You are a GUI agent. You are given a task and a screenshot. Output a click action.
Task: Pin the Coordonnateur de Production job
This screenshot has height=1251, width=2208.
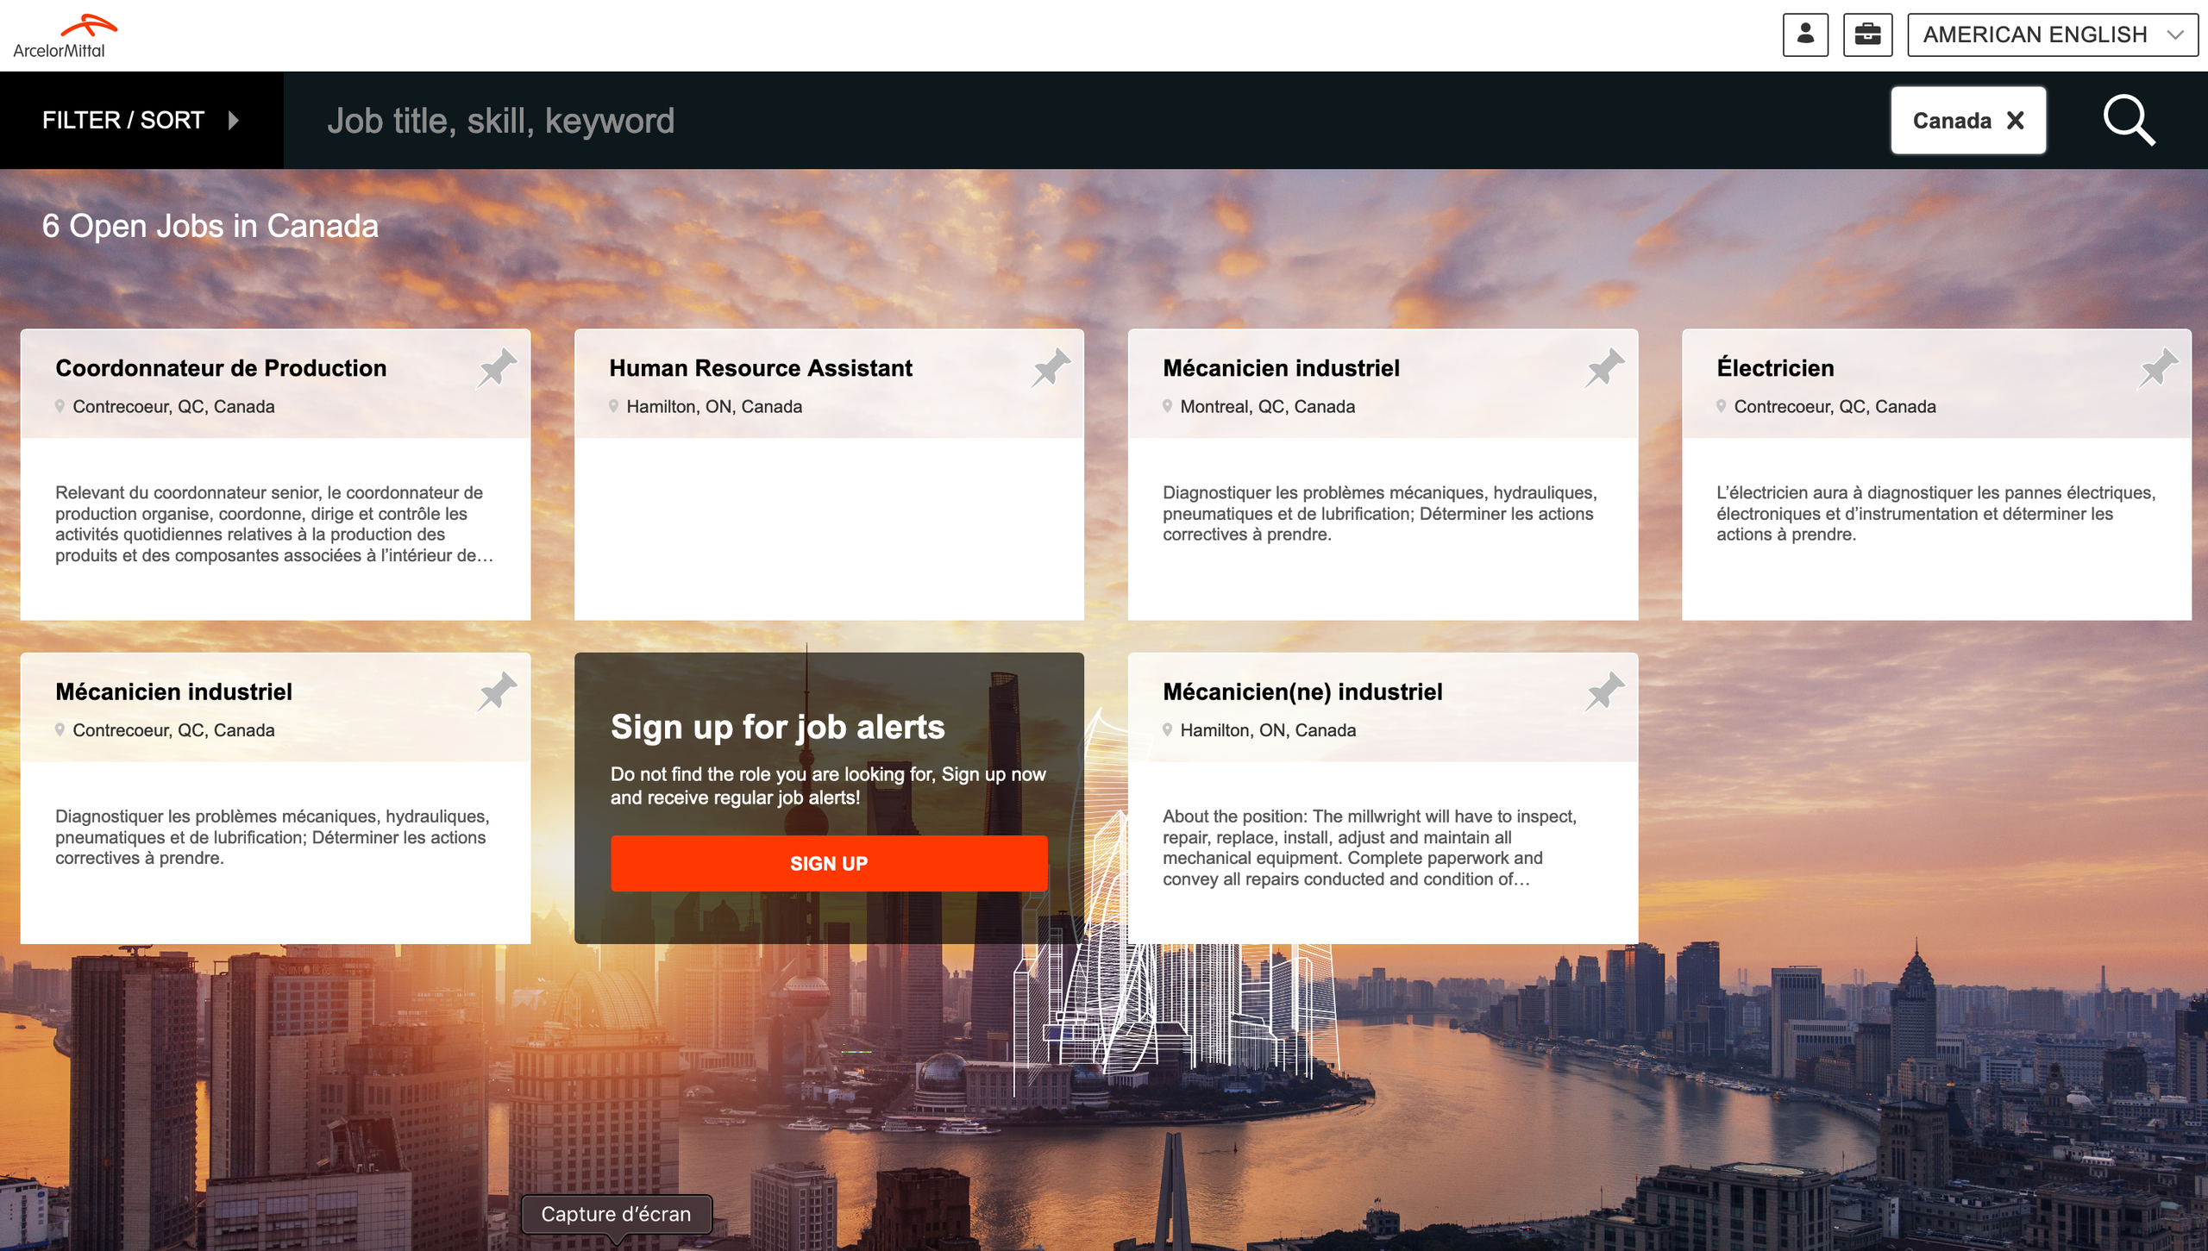click(x=498, y=368)
